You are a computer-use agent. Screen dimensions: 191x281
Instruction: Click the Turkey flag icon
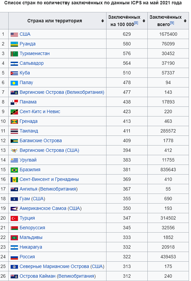tap(14, 218)
